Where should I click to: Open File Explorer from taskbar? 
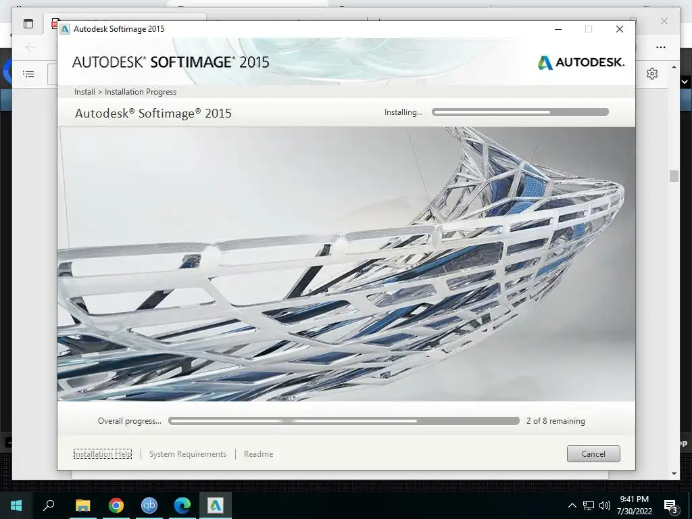[x=82, y=505]
